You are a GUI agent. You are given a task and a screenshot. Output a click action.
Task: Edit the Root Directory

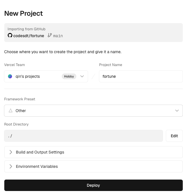point(174,136)
